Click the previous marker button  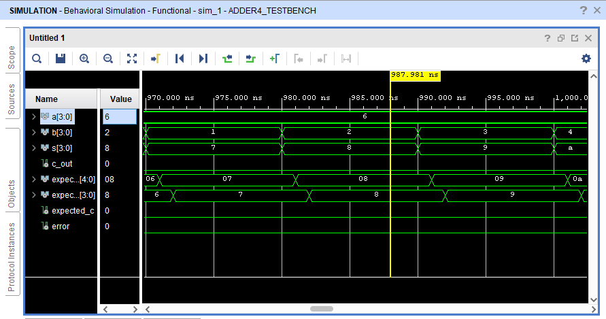(x=299, y=58)
